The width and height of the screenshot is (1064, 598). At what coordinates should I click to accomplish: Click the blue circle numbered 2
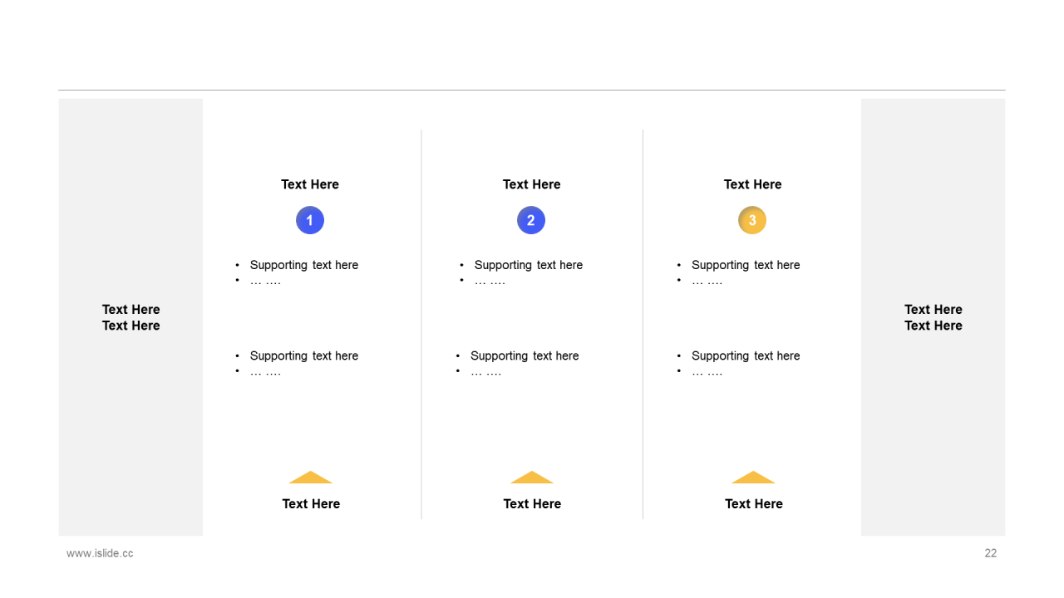(531, 220)
